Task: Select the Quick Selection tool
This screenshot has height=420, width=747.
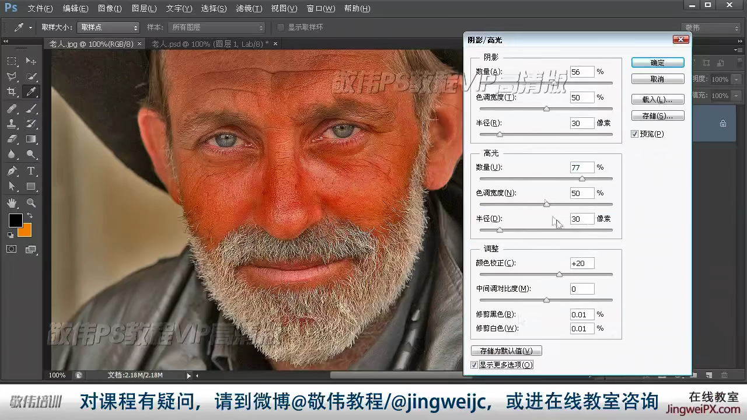Action: [x=32, y=76]
